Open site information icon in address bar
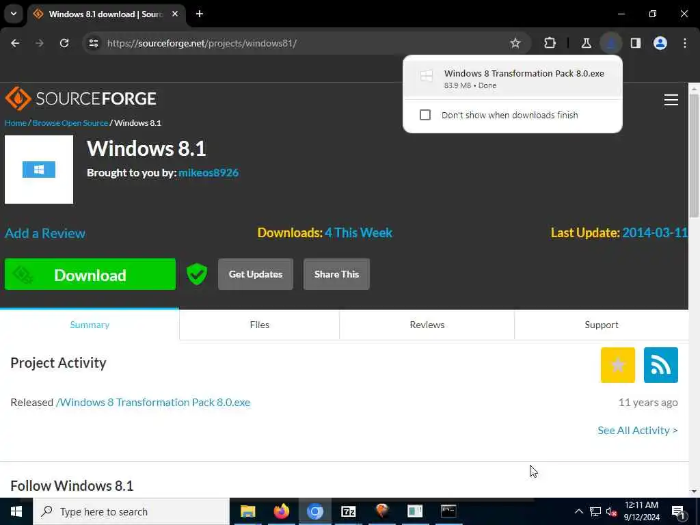 coord(93,43)
